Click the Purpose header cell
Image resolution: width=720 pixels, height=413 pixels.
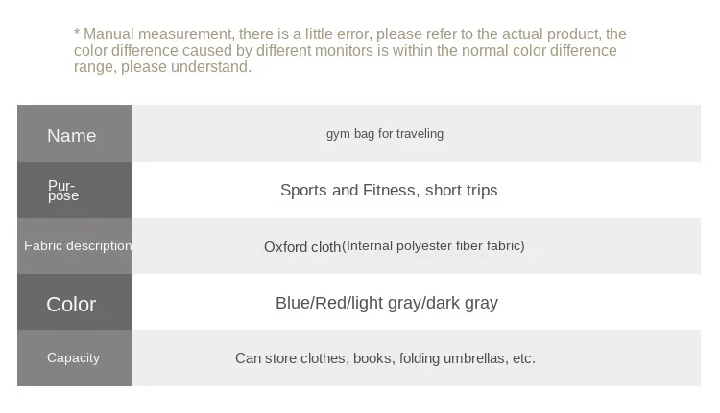63,190
